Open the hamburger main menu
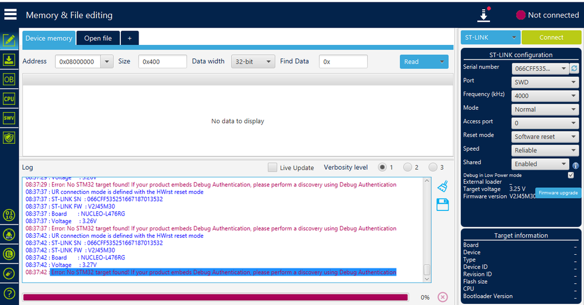The image size is (584, 305). (x=11, y=15)
